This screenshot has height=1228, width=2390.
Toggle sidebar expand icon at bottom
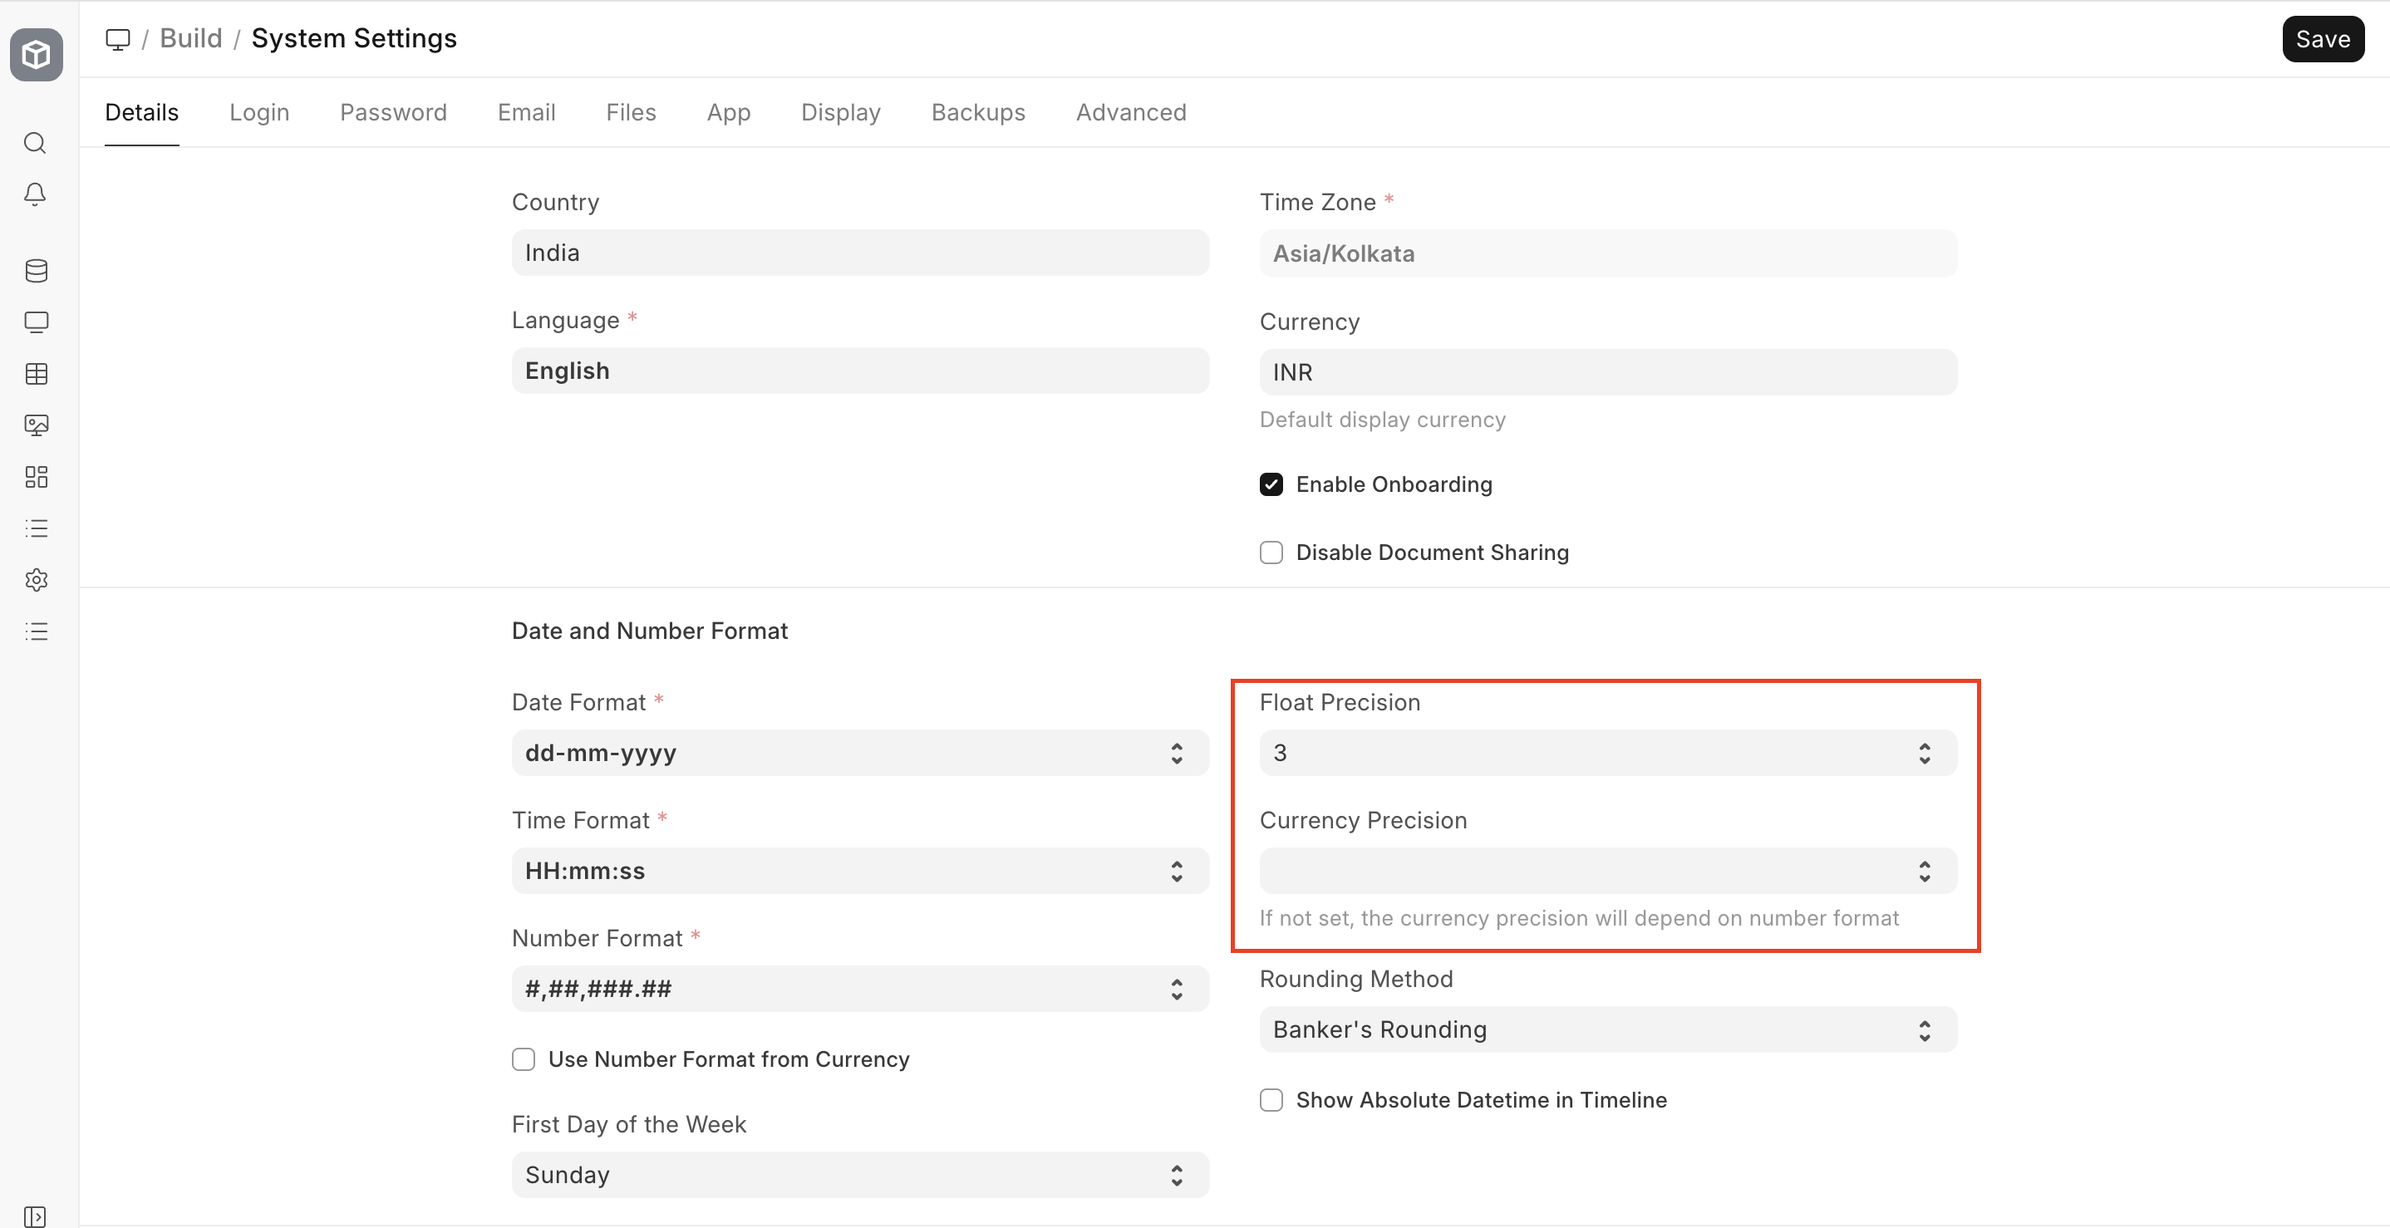tap(35, 1216)
